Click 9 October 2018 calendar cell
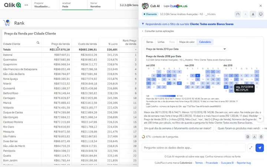The width and height of the screenshot is (267, 167). (159, 75)
